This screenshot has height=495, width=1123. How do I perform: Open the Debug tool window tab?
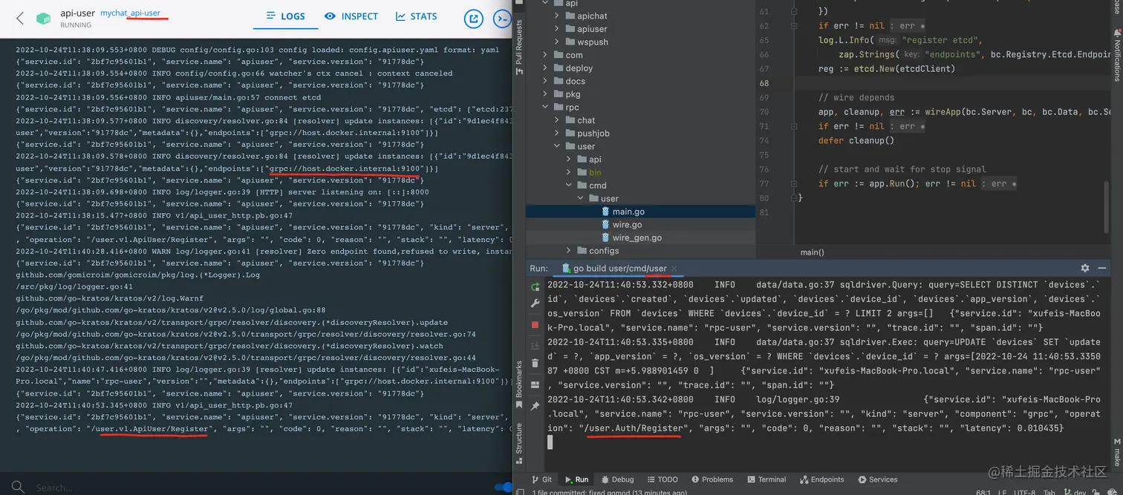click(x=616, y=479)
